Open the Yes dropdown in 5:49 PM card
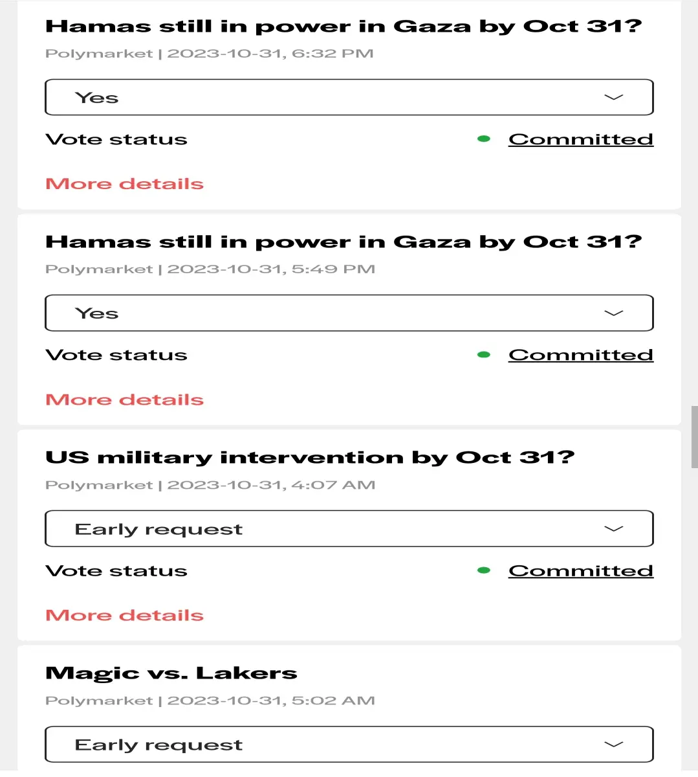 [349, 313]
